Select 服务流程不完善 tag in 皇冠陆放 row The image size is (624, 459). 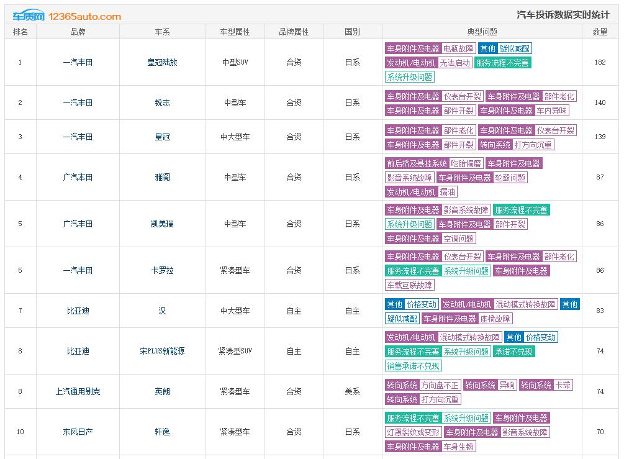tap(502, 63)
